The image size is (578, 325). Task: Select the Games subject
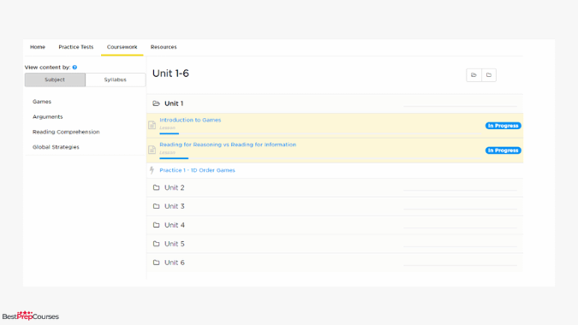[x=42, y=102]
